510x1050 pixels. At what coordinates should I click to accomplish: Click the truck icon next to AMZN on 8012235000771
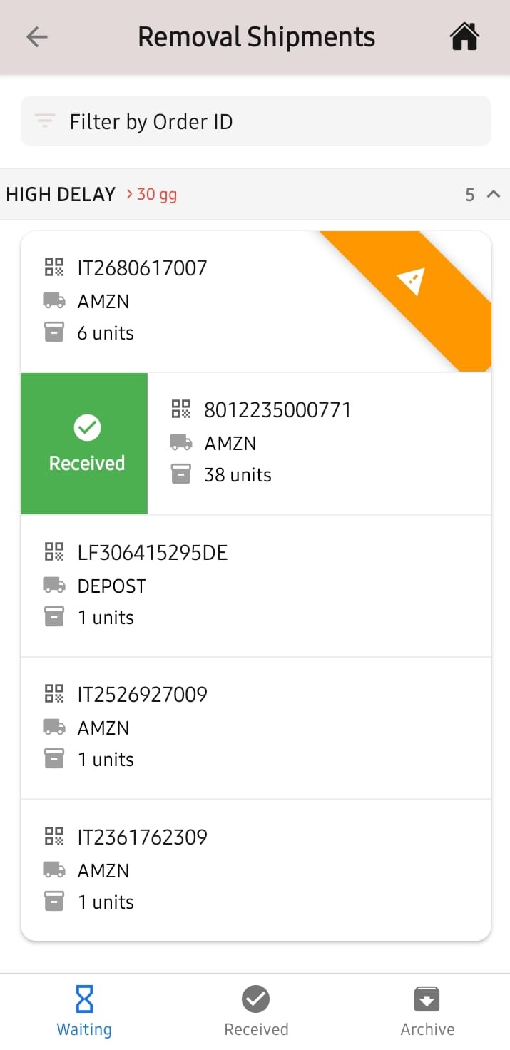tap(180, 443)
